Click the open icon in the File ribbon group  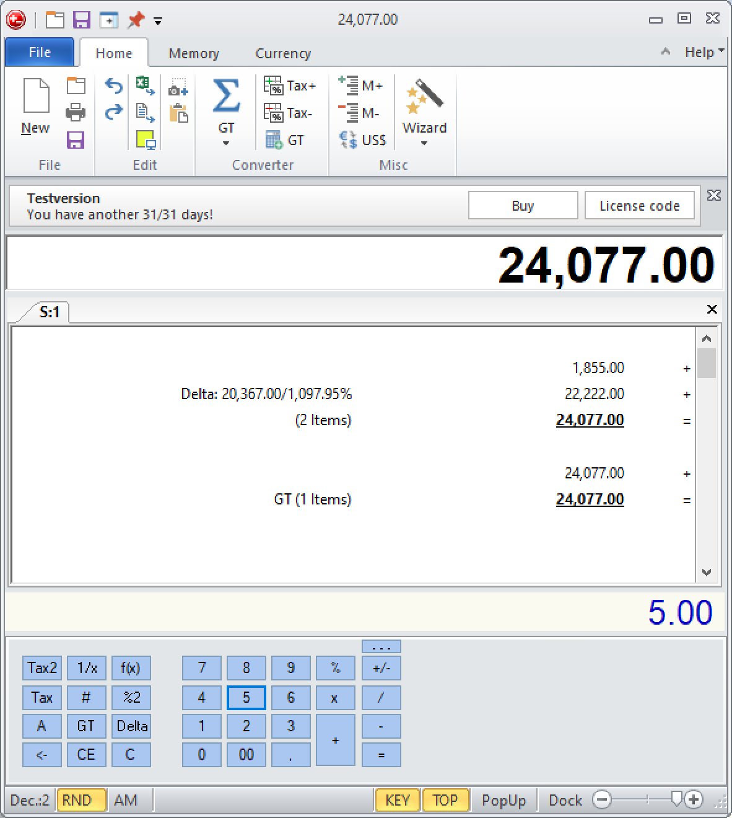pyautogui.click(x=76, y=86)
